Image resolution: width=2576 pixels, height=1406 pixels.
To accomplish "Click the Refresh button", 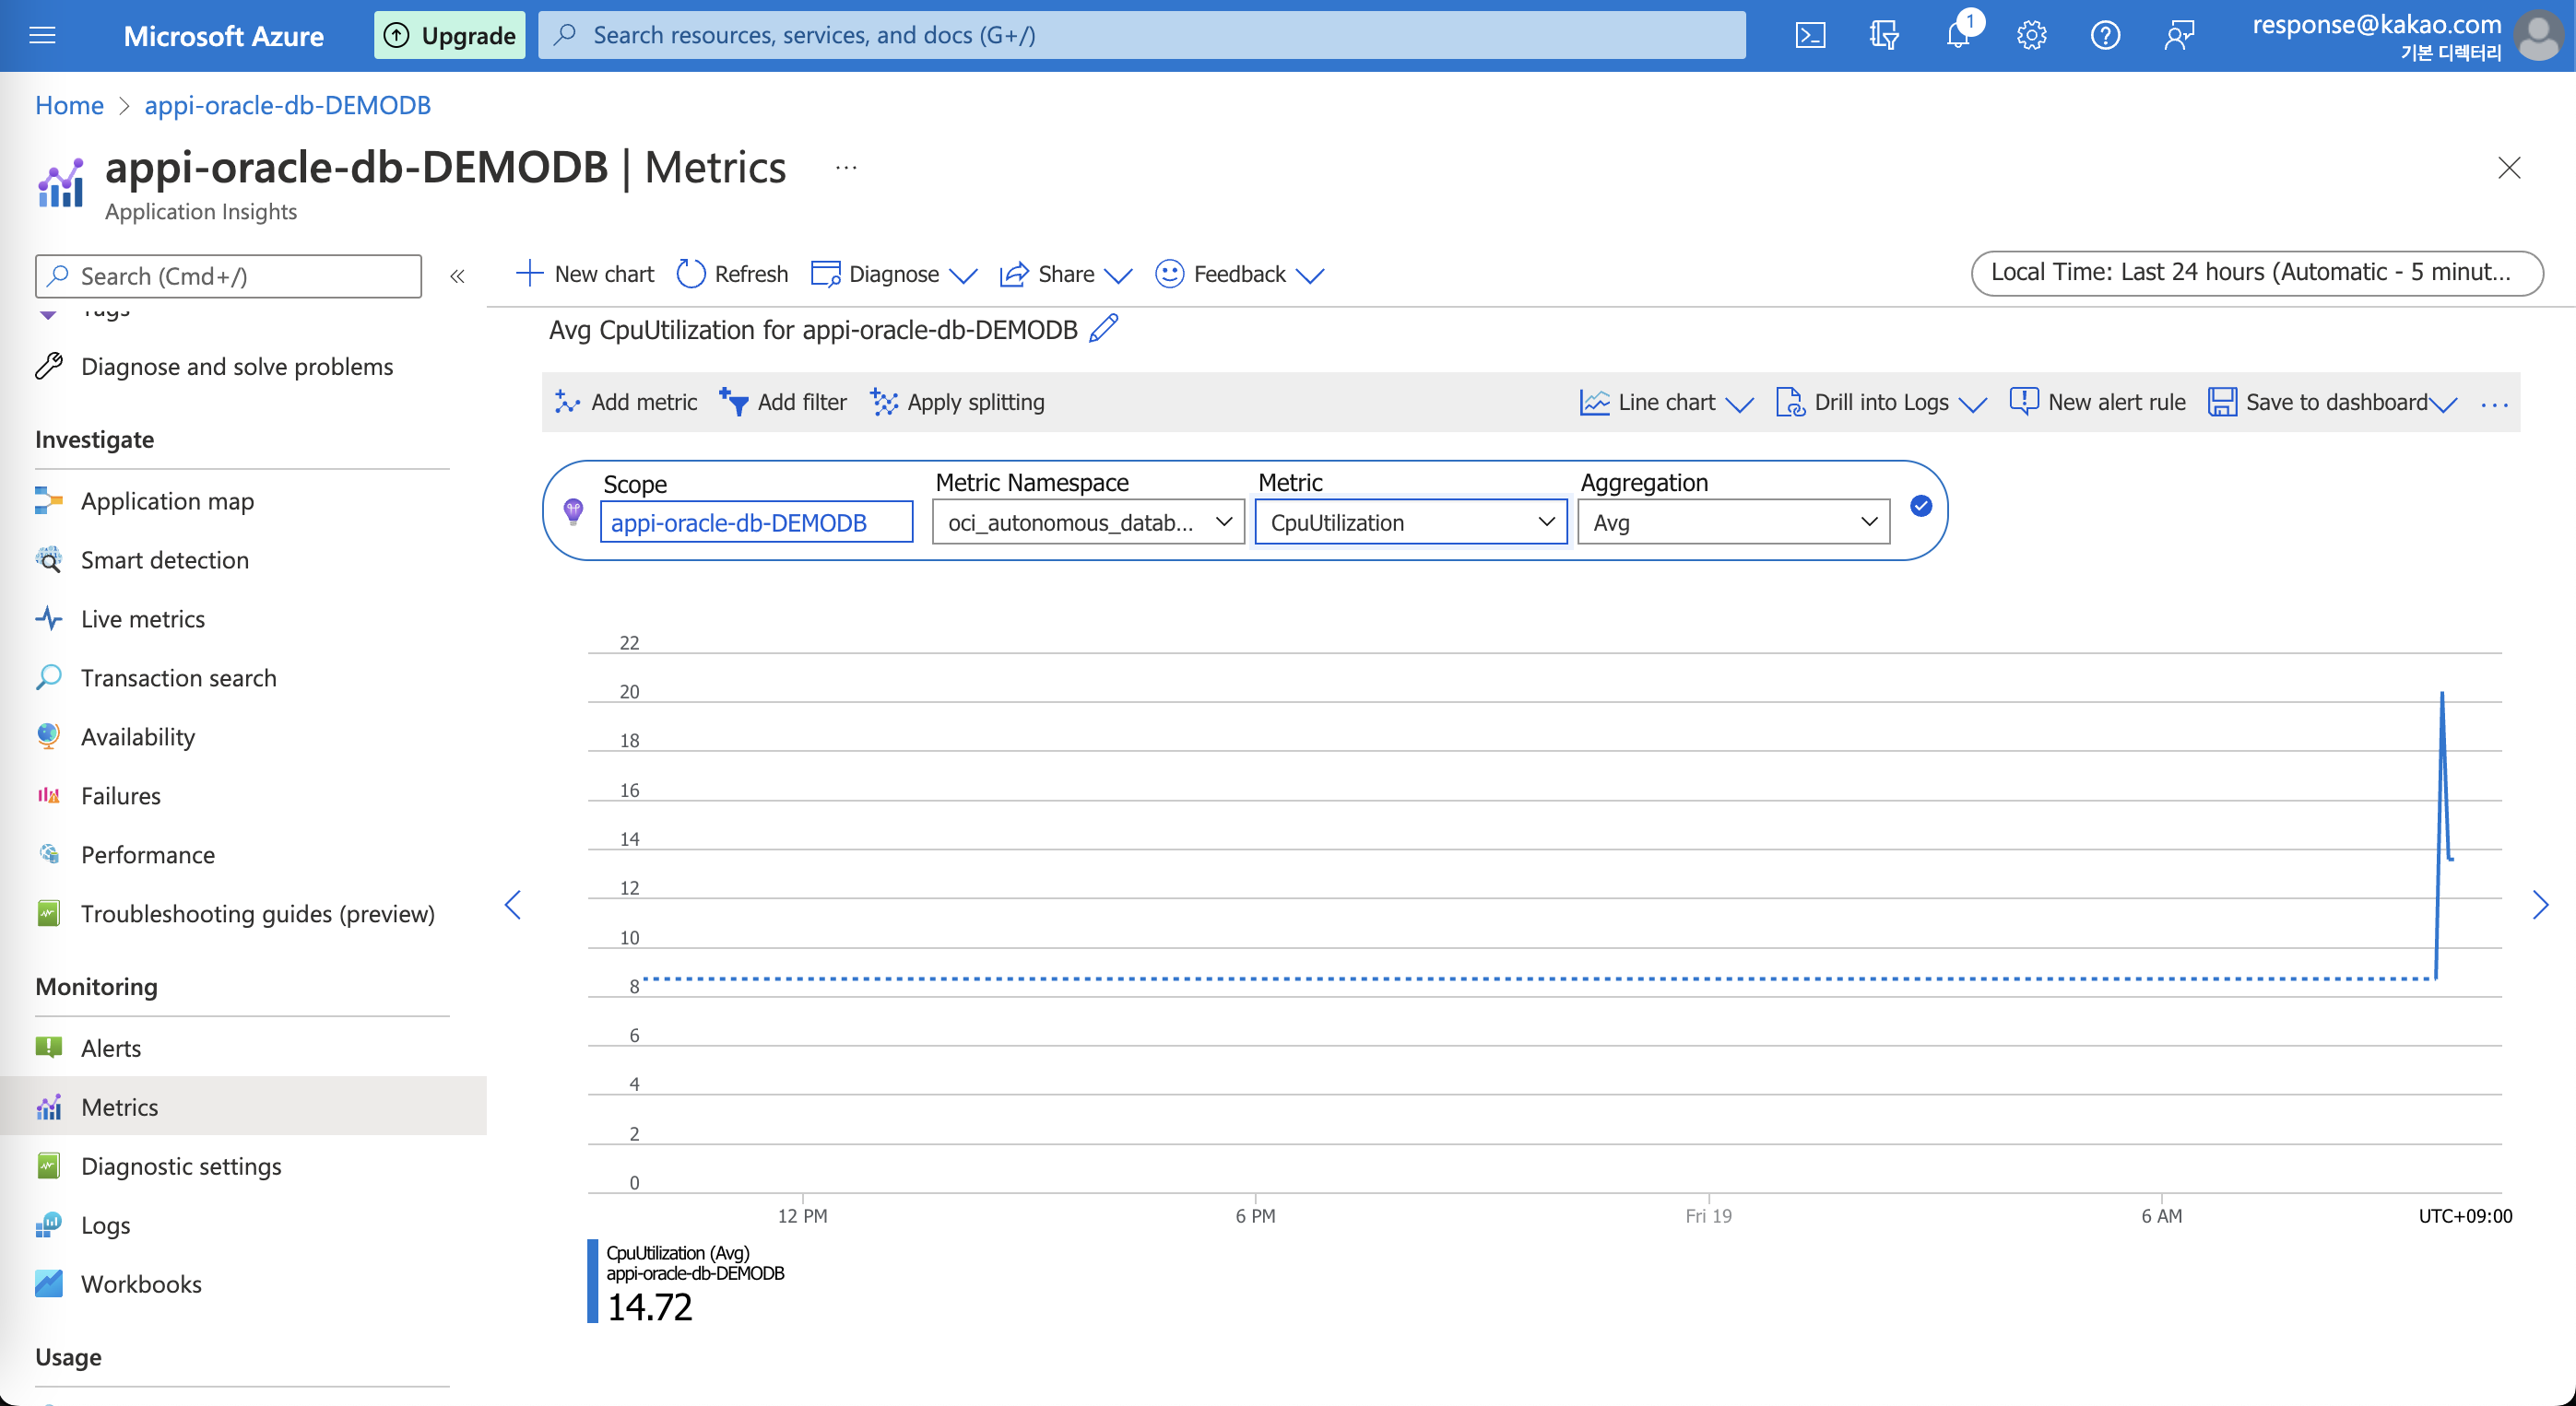I will click(732, 274).
